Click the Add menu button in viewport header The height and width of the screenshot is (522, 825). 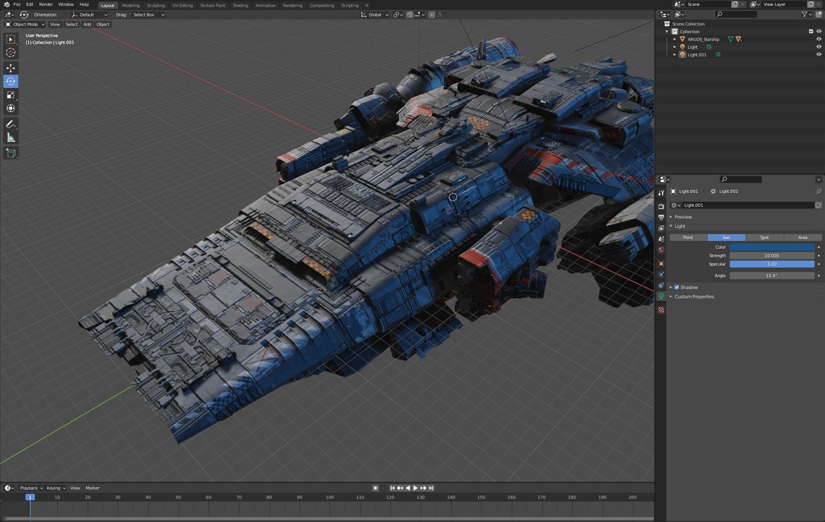[87, 24]
